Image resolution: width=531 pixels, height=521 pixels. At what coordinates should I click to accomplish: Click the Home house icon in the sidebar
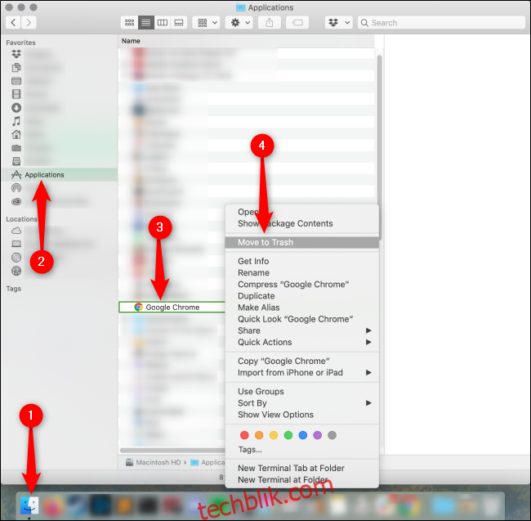tap(16, 135)
